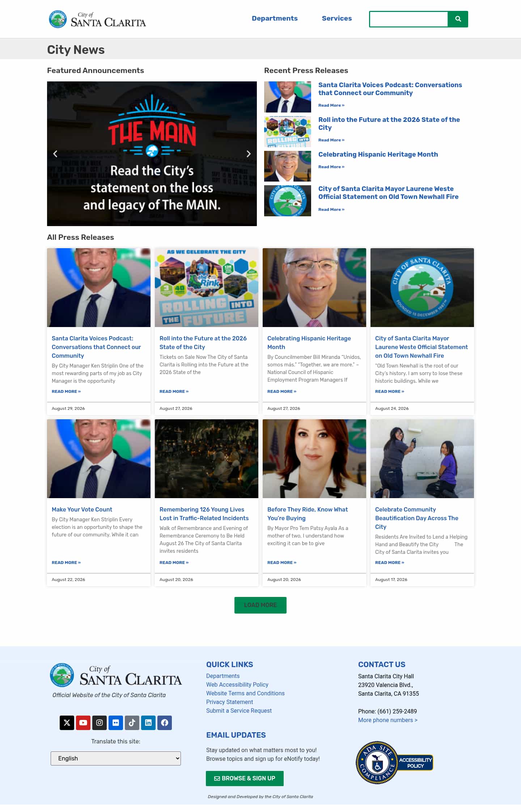Viewport: 521px width, 810px height.
Task: Open the X (Twitter) social icon
Action: [x=67, y=722]
